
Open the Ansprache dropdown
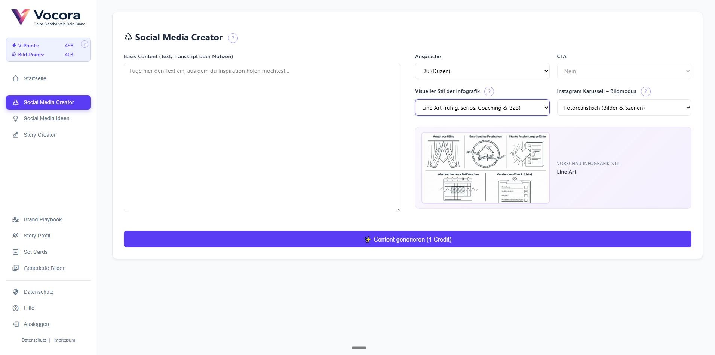coord(482,71)
